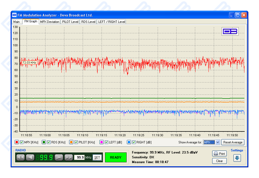Open the LEFT / RIGHT Level tab

click(111, 22)
